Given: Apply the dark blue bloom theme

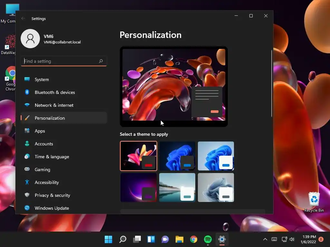Looking at the screenshot, I should [x=177, y=156].
